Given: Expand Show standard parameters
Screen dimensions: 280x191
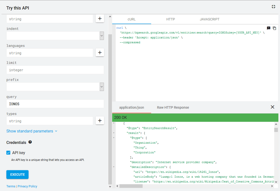Looking at the screenshot, I should point(32,131).
